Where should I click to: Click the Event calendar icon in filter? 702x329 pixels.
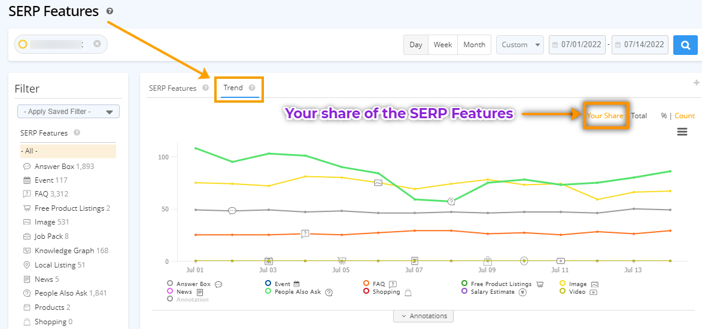(27, 180)
